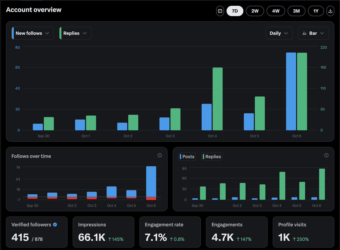
Task: Select the 3M time range
Action: (x=296, y=11)
